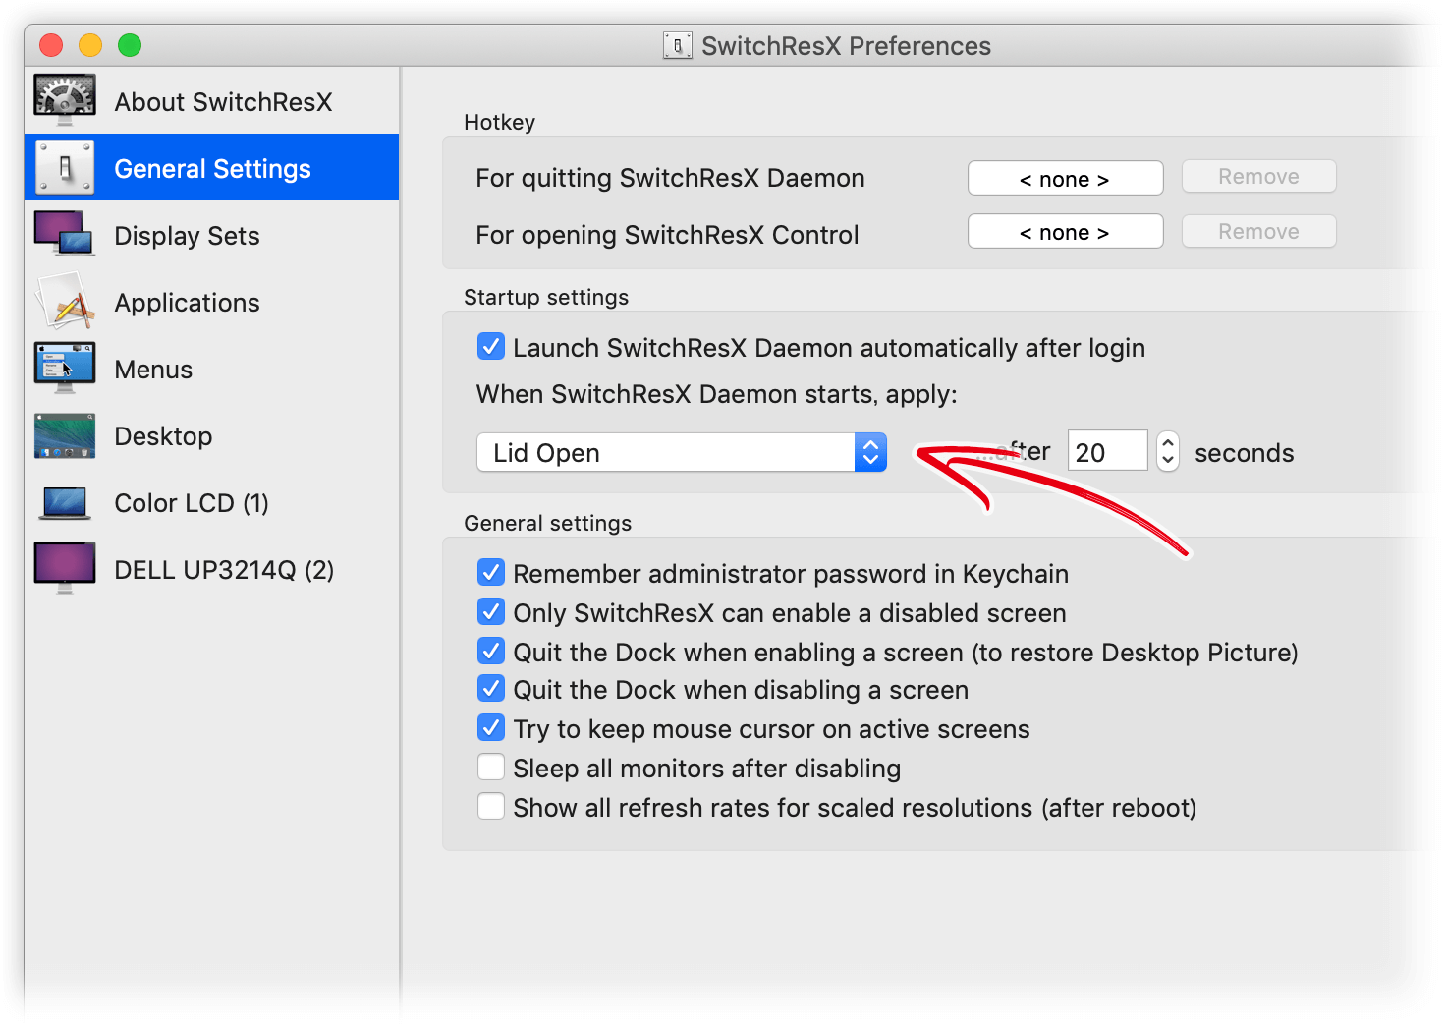Open the Color LCD laptop icon
The image size is (1445, 1026).
coord(65,502)
